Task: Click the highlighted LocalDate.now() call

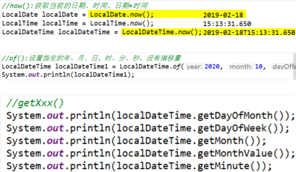Action: tap(122, 15)
